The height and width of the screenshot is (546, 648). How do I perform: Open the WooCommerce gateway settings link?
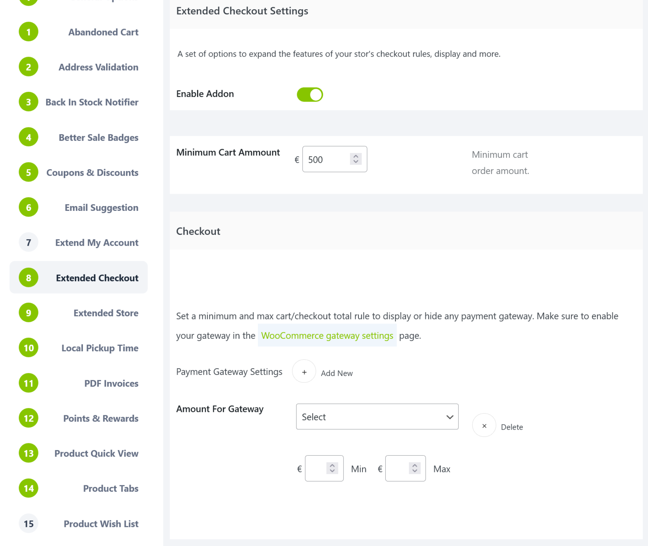[327, 336]
